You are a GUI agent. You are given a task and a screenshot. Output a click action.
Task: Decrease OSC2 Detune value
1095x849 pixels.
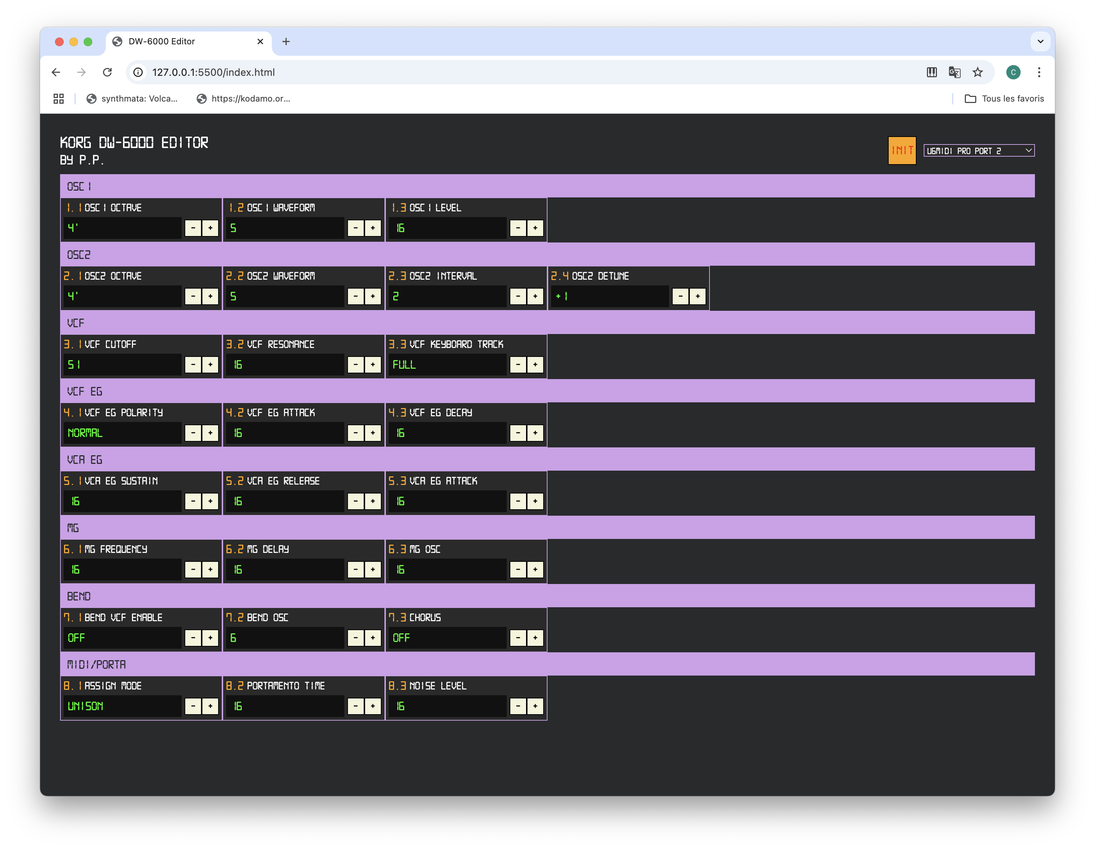click(x=681, y=296)
